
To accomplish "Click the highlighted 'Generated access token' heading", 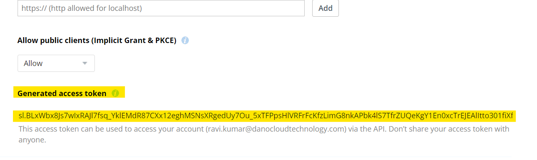I will coord(62,93).
